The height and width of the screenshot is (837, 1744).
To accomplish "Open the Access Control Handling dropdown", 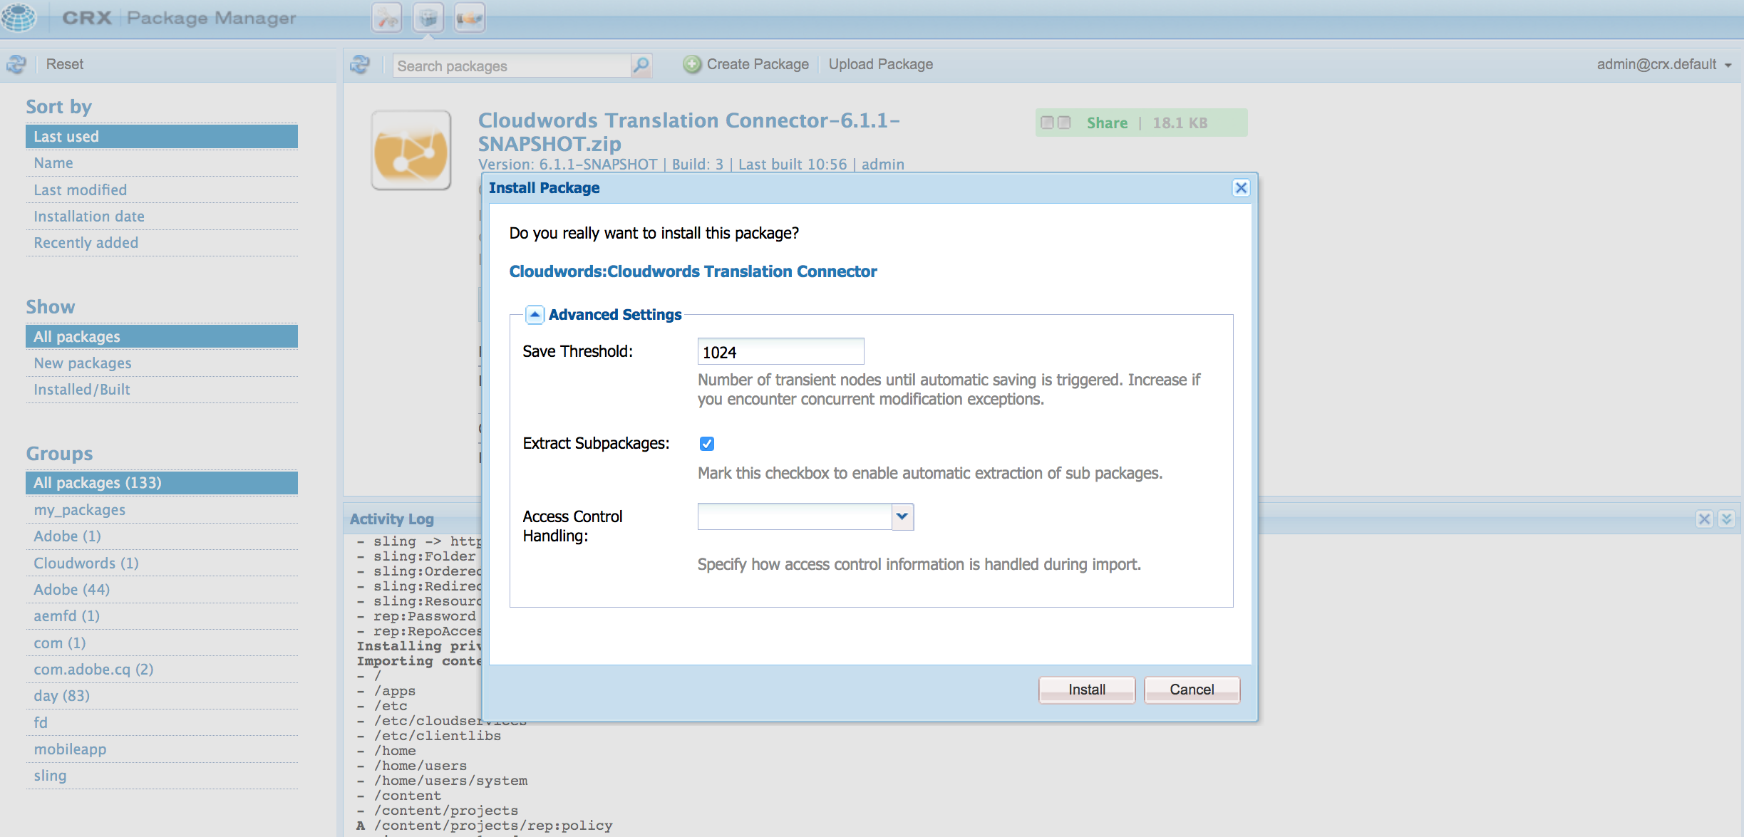I will pos(902,516).
